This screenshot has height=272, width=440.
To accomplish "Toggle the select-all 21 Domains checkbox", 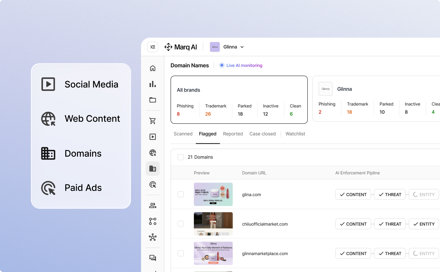I will 181,157.
